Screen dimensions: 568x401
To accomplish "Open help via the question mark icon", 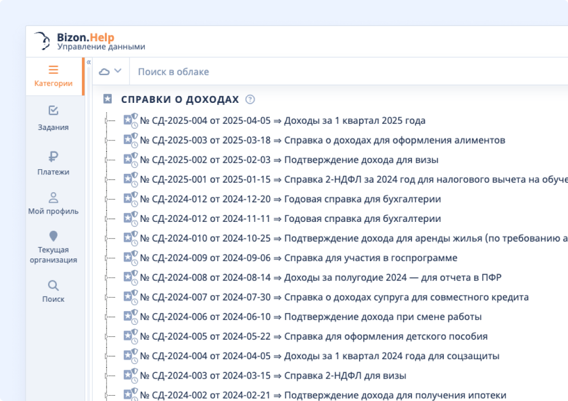I will coord(250,99).
